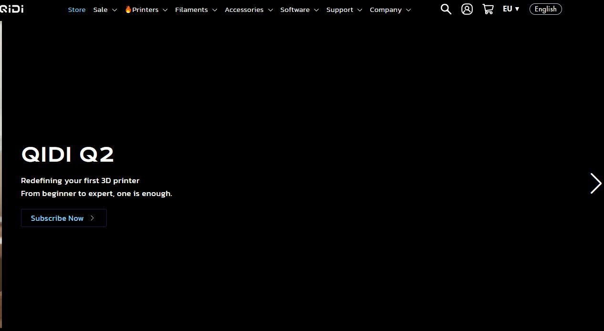Screen dimensions: 604x331
Task: Open the search icon
Action: [x=446, y=9]
